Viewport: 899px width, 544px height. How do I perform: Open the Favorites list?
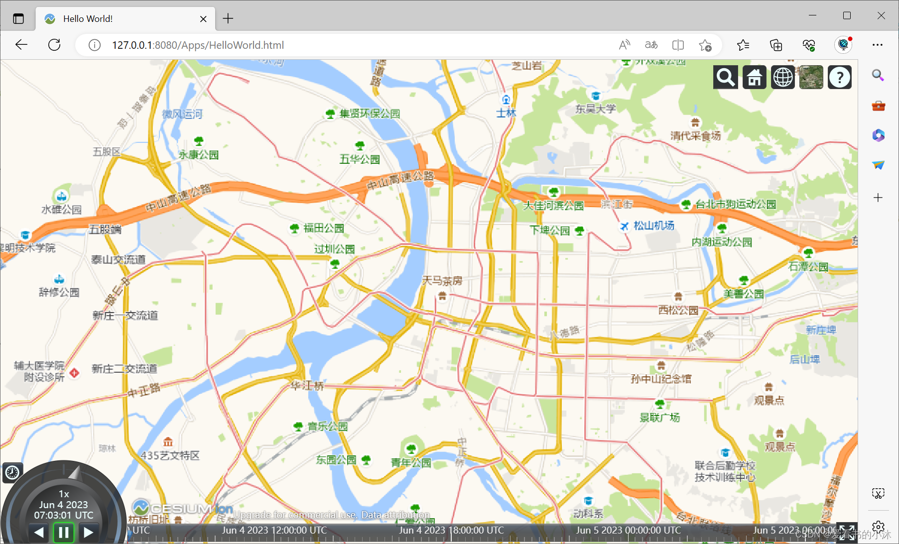[x=743, y=45]
